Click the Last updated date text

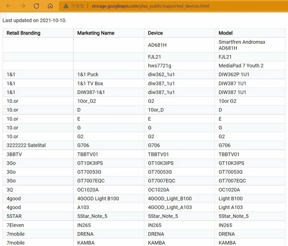coord(34,20)
